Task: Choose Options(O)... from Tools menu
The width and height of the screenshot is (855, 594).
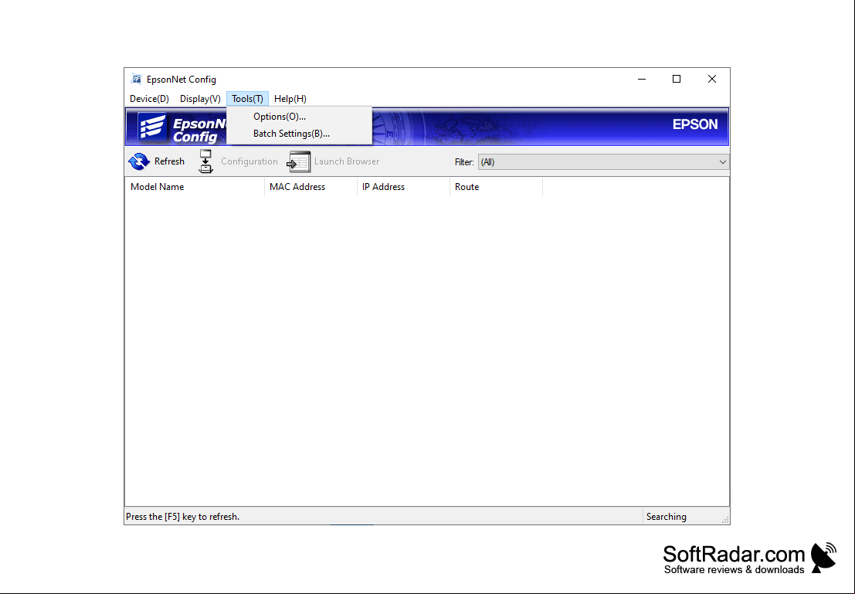Action: click(x=300, y=116)
